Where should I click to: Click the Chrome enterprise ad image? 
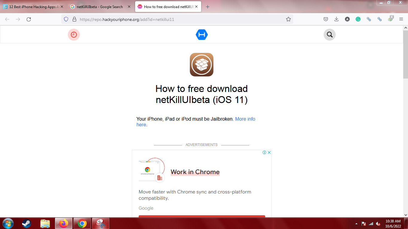[152, 170]
